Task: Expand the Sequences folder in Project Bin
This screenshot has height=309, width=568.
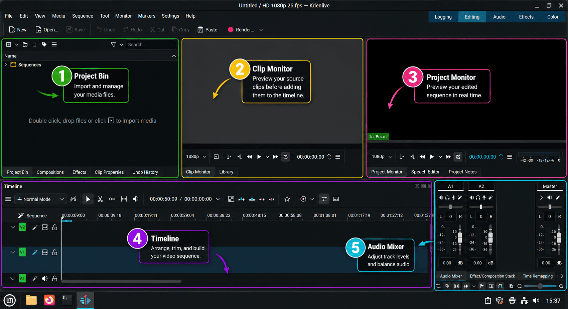Action: [6, 64]
